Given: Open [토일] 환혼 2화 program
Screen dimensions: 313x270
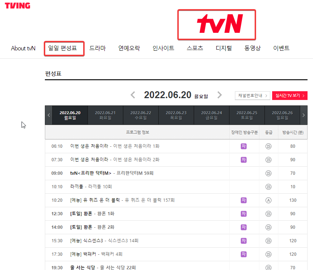Looking at the screenshot, I should [x=92, y=227].
